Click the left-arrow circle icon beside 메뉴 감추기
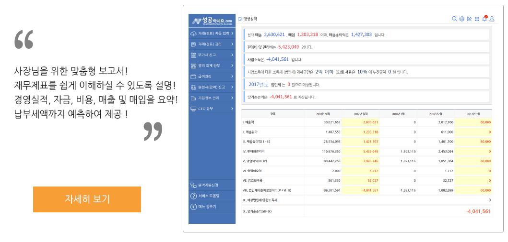Image resolution: width=508 pixels, height=242 pixels. (x=193, y=207)
